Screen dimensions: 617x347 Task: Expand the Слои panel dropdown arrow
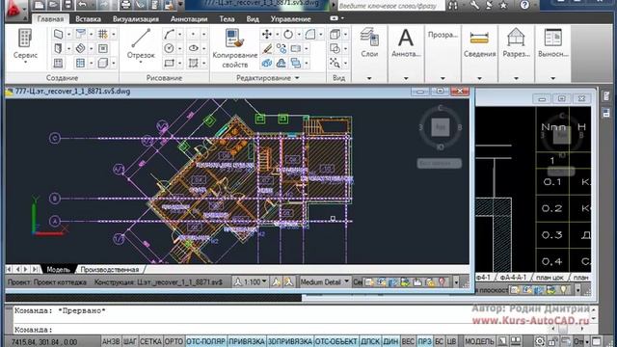369,78
